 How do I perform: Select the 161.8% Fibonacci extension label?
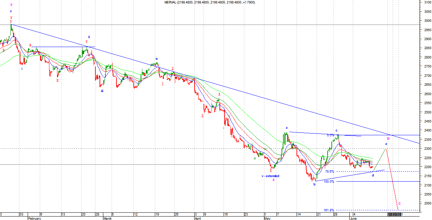tap(329, 210)
